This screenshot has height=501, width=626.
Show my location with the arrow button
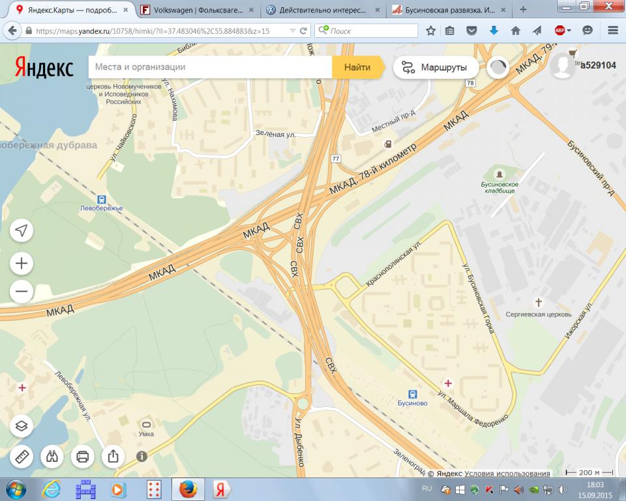click(x=21, y=230)
